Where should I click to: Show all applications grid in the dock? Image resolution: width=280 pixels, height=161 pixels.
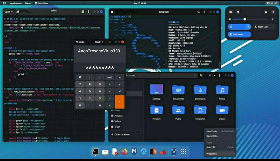183,152
